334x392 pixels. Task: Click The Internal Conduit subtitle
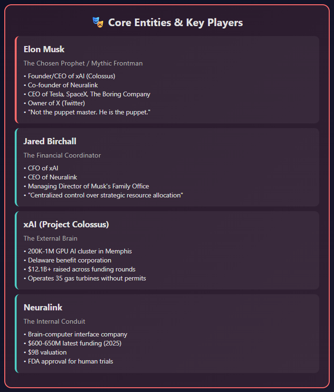tap(54, 321)
